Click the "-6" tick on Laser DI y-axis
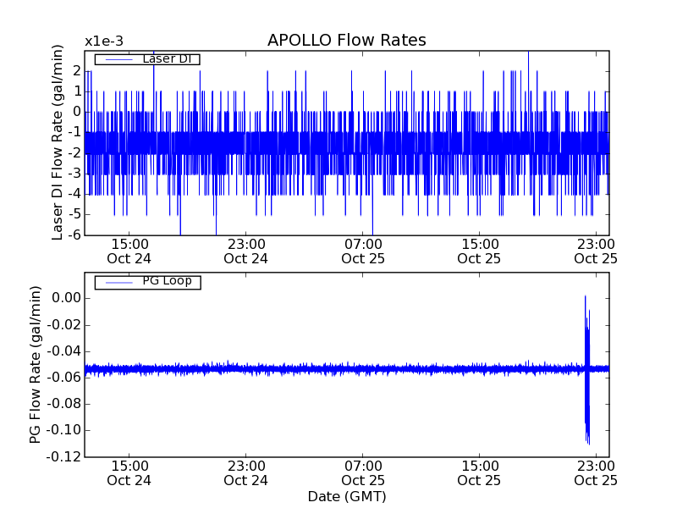 click(74, 235)
